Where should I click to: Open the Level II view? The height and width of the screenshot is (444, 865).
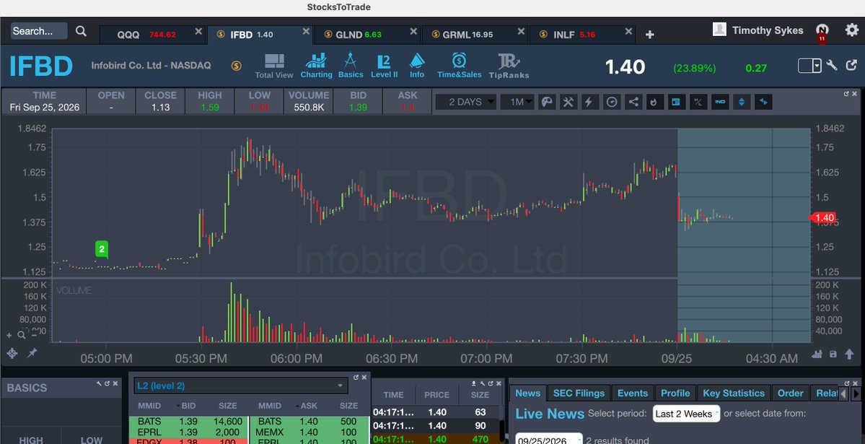click(384, 66)
